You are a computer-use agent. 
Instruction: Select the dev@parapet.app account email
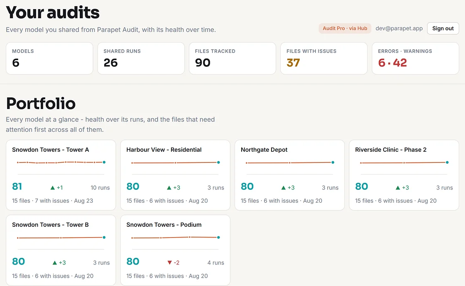[x=399, y=29]
